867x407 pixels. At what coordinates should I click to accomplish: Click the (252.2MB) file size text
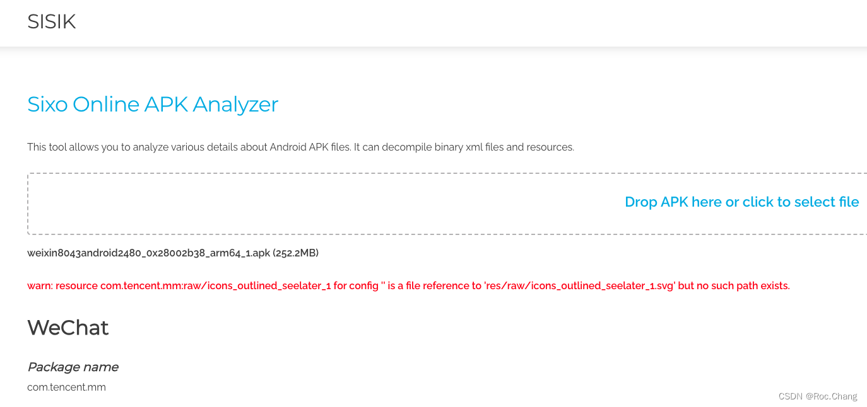click(x=296, y=253)
